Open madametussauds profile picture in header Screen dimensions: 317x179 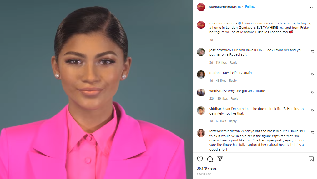(x=201, y=7)
